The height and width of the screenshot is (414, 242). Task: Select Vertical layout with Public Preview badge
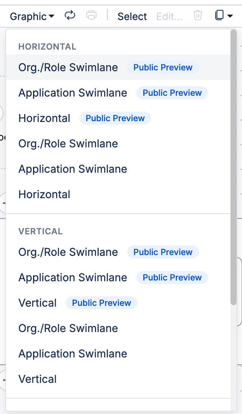point(118,303)
